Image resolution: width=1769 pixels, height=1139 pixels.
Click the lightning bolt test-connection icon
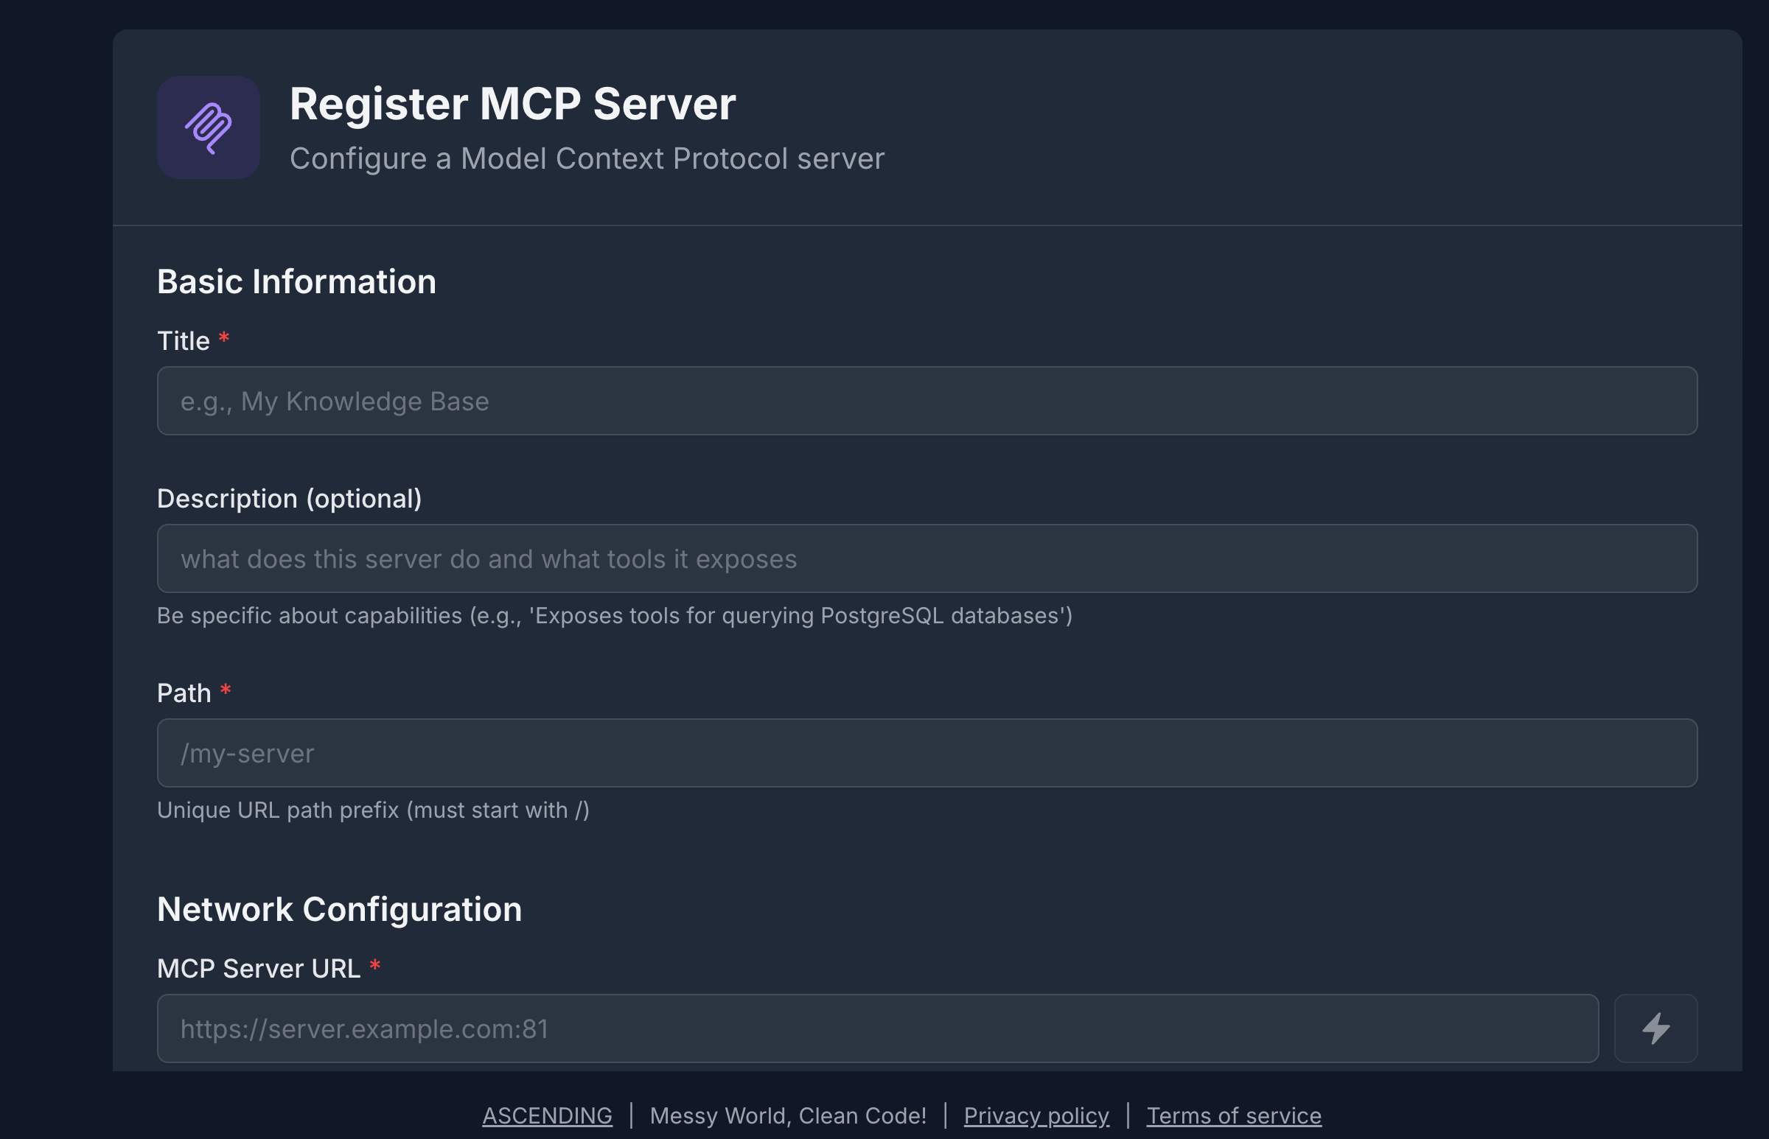pyautogui.click(x=1655, y=1028)
